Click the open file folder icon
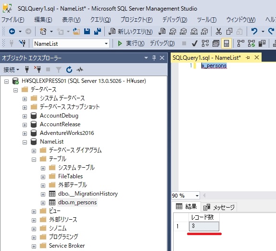 click(x=76, y=32)
